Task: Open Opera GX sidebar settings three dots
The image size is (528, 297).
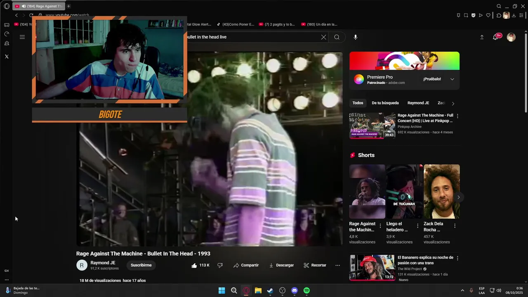Action: 7,280
